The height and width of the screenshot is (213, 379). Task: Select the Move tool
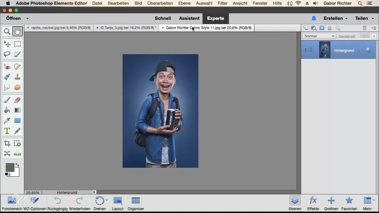coord(7,44)
